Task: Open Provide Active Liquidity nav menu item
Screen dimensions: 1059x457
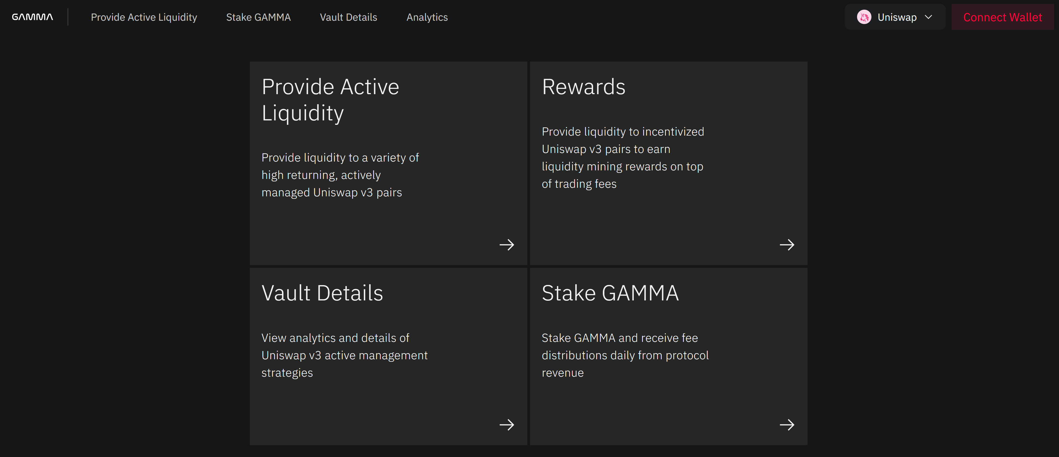Action: pyautogui.click(x=144, y=17)
